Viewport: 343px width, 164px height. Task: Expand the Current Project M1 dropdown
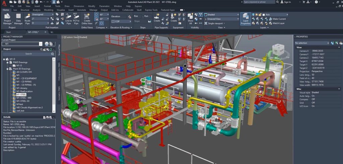[x=41, y=44]
